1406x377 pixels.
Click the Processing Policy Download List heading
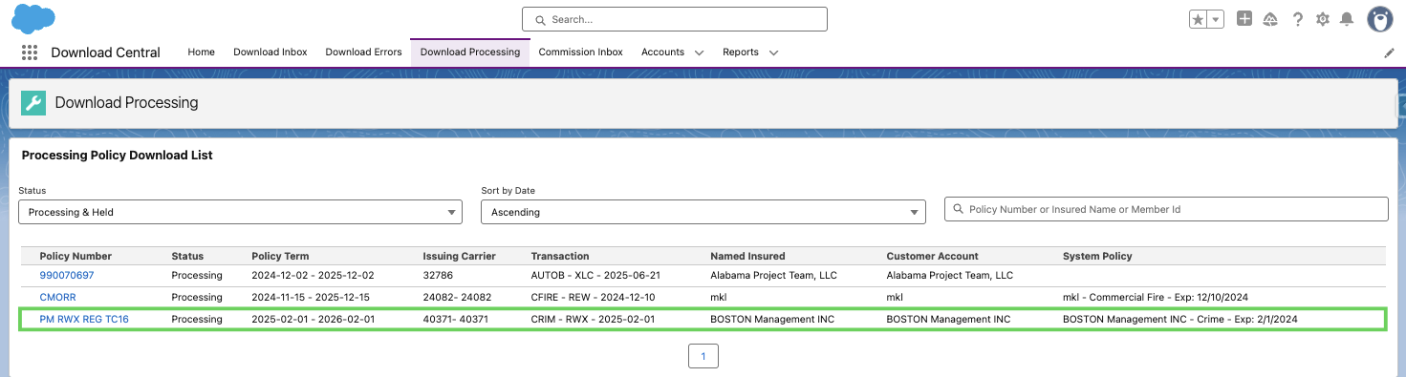click(117, 155)
